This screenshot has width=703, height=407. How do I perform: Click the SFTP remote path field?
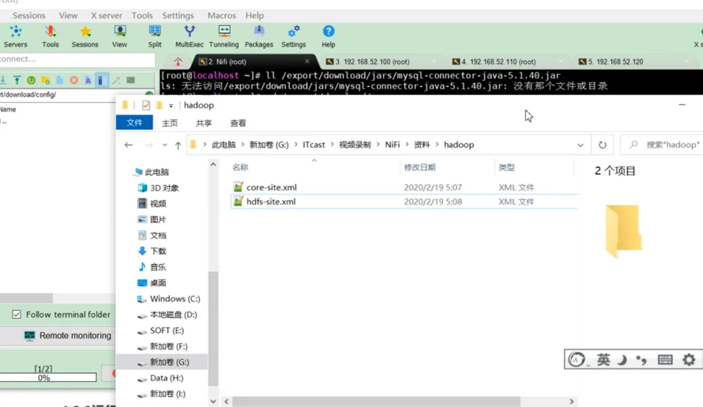[x=72, y=95]
